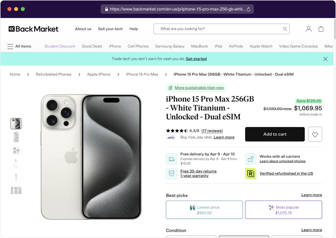This screenshot has width=336, height=238.
Task: Navigate to Refurbished Phones breadcrumb
Action: click(x=54, y=75)
